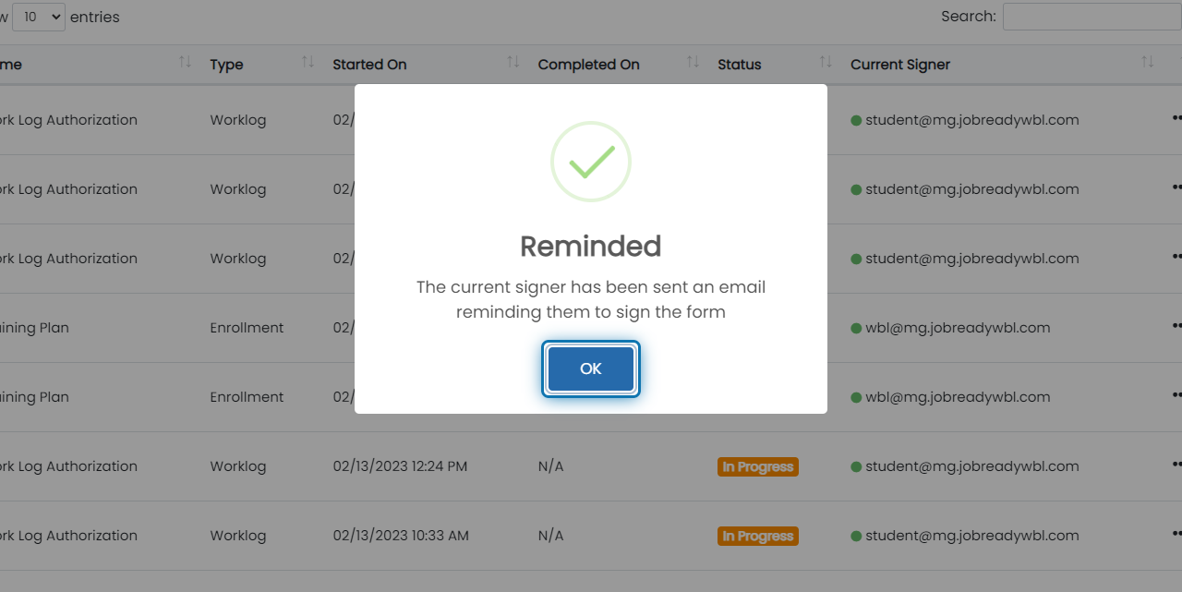Sort by the Status column arrows
This screenshot has height=592, width=1182.
point(826,62)
